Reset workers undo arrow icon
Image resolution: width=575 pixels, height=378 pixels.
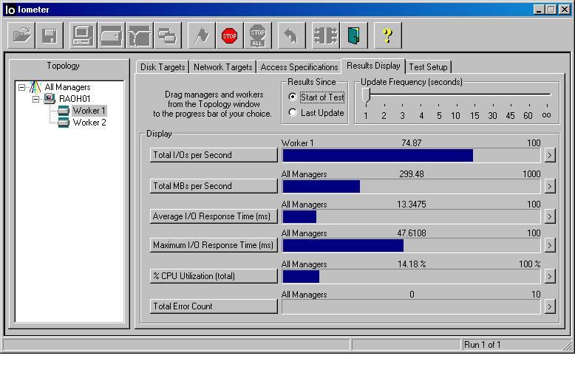(x=291, y=35)
